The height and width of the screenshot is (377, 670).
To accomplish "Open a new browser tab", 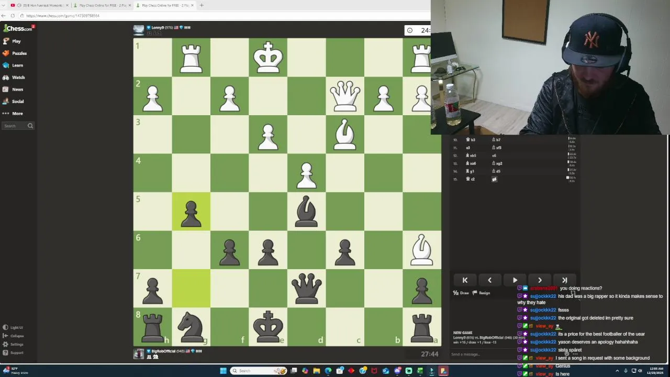I will point(202,5).
